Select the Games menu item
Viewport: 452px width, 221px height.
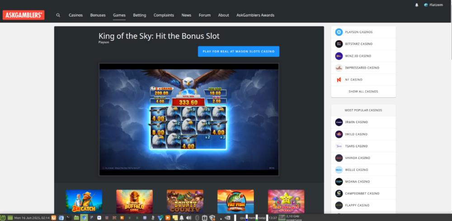(x=119, y=15)
